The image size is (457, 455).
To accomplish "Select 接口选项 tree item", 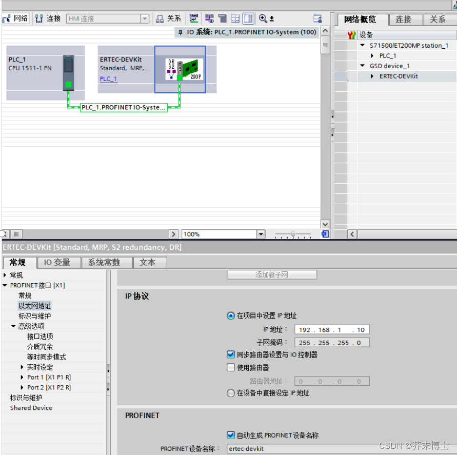I will [40, 337].
